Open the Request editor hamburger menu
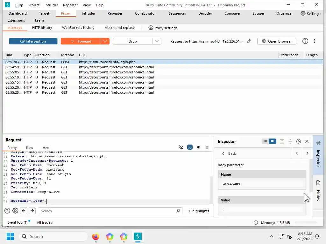The height and width of the screenshot is (244, 326). point(207,147)
